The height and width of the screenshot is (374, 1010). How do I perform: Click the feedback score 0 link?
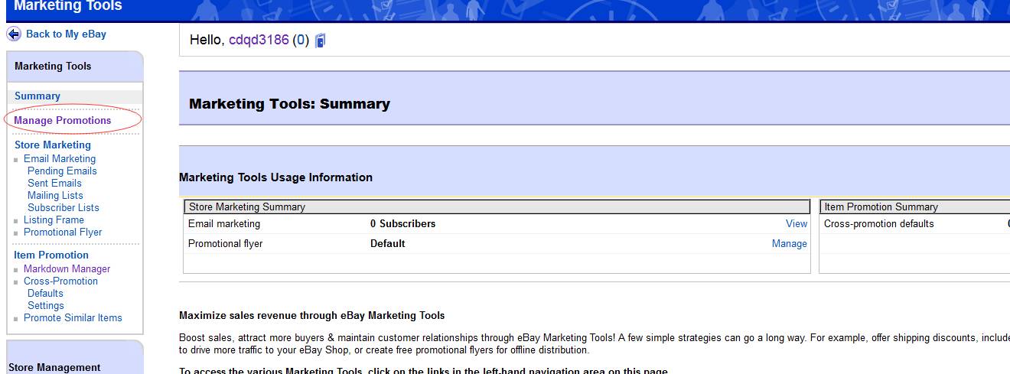coord(301,40)
